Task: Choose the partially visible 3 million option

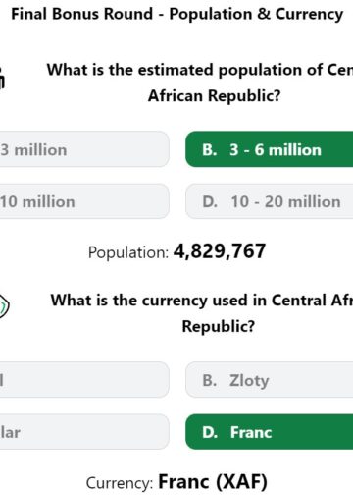Action: (x=84, y=149)
